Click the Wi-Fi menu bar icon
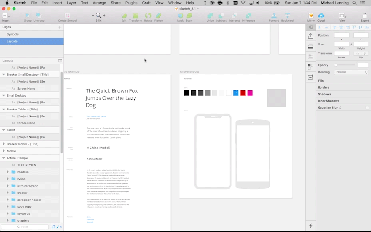 pos(243,3)
